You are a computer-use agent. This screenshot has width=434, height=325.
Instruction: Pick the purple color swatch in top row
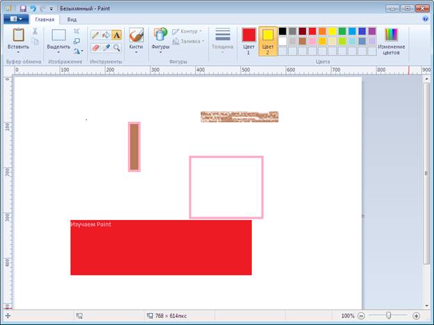click(372, 31)
